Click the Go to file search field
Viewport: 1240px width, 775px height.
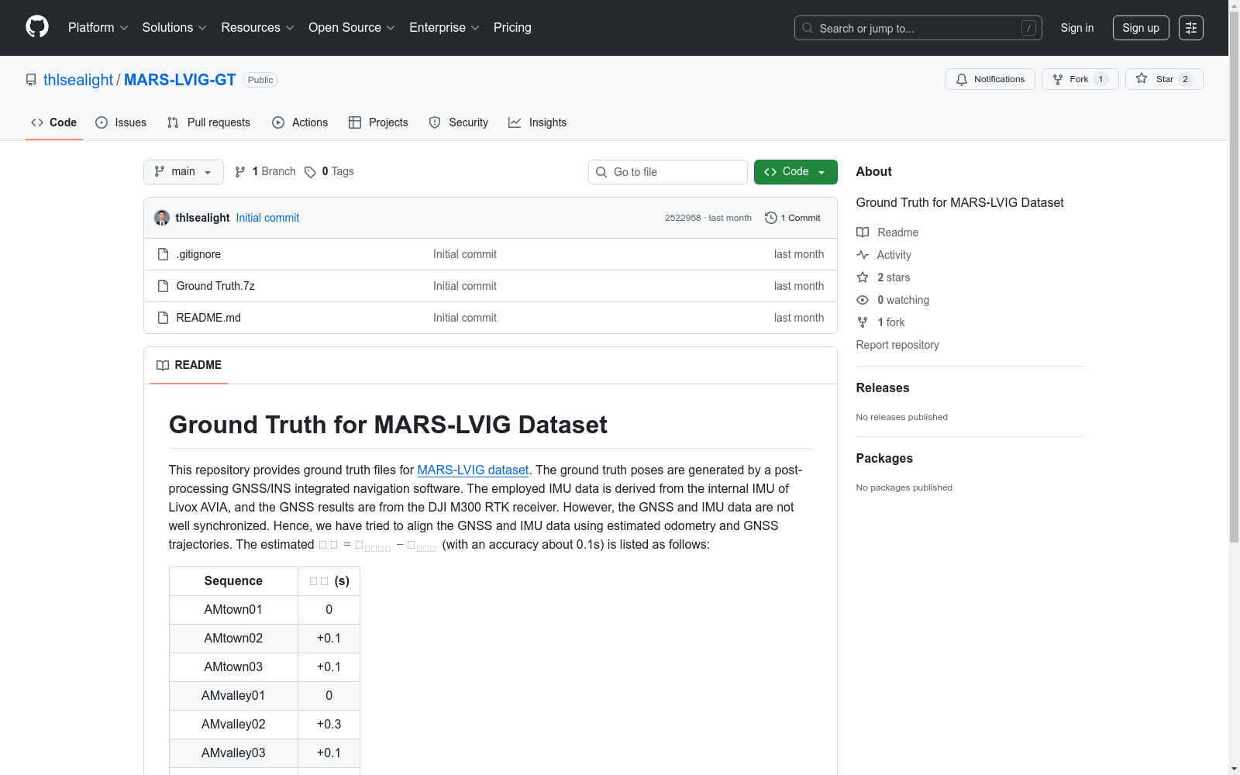668,172
